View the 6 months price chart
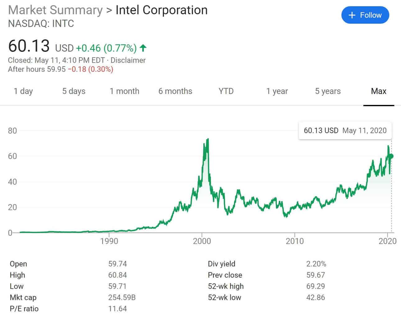The image size is (401, 318). [175, 91]
